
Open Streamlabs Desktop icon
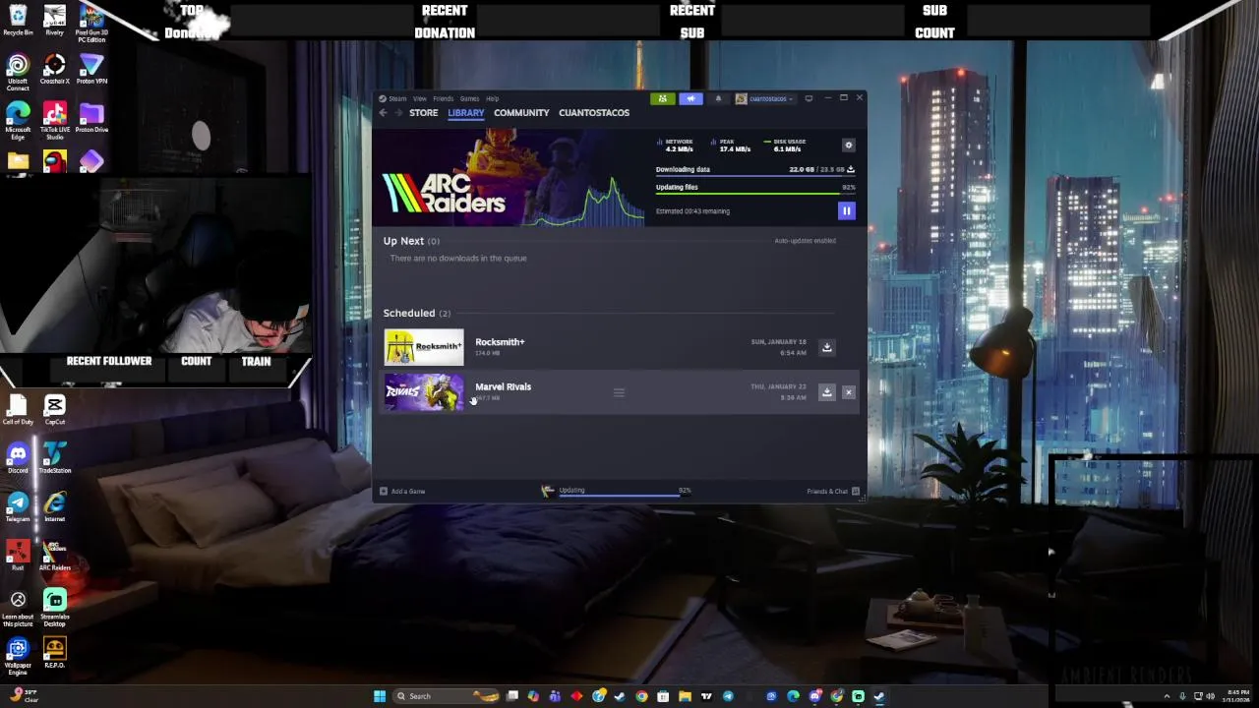coord(54,608)
